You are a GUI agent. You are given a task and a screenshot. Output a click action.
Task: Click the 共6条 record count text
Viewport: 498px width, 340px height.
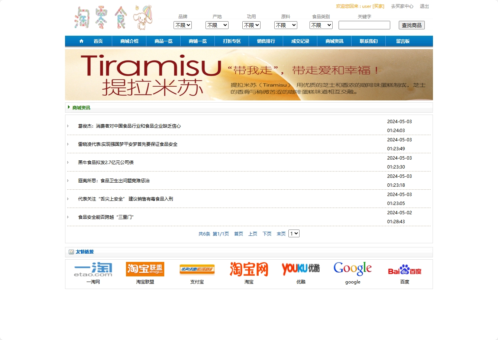(x=204, y=234)
